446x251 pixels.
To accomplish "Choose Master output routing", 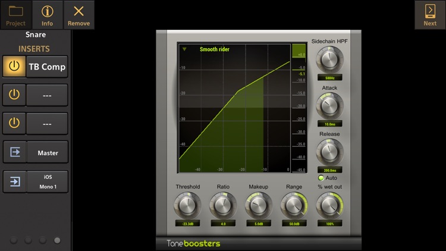I will (x=48, y=152).
